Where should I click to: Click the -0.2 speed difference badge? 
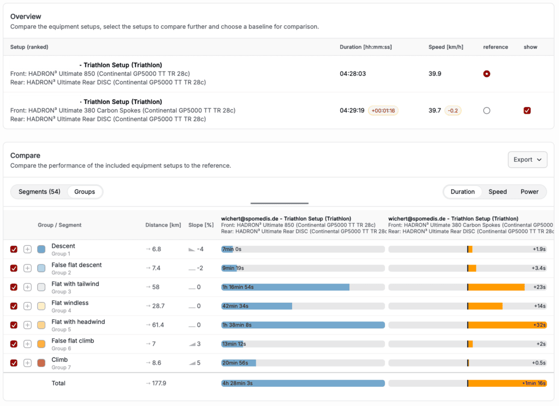[453, 110]
